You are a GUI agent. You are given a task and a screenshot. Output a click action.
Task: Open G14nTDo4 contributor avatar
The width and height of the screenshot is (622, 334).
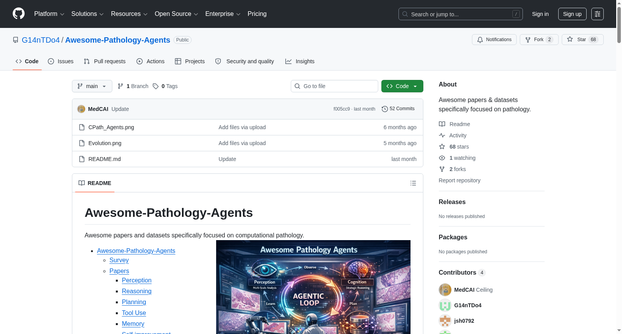445,305
